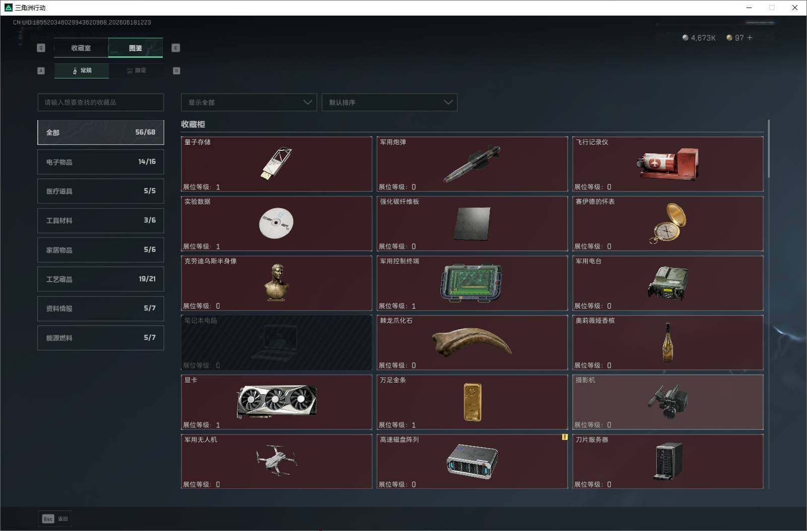Screen dimensions: 807x531
Task: Select the 赛伊德的怀表 pocket watch
Action: coord(668,223)
